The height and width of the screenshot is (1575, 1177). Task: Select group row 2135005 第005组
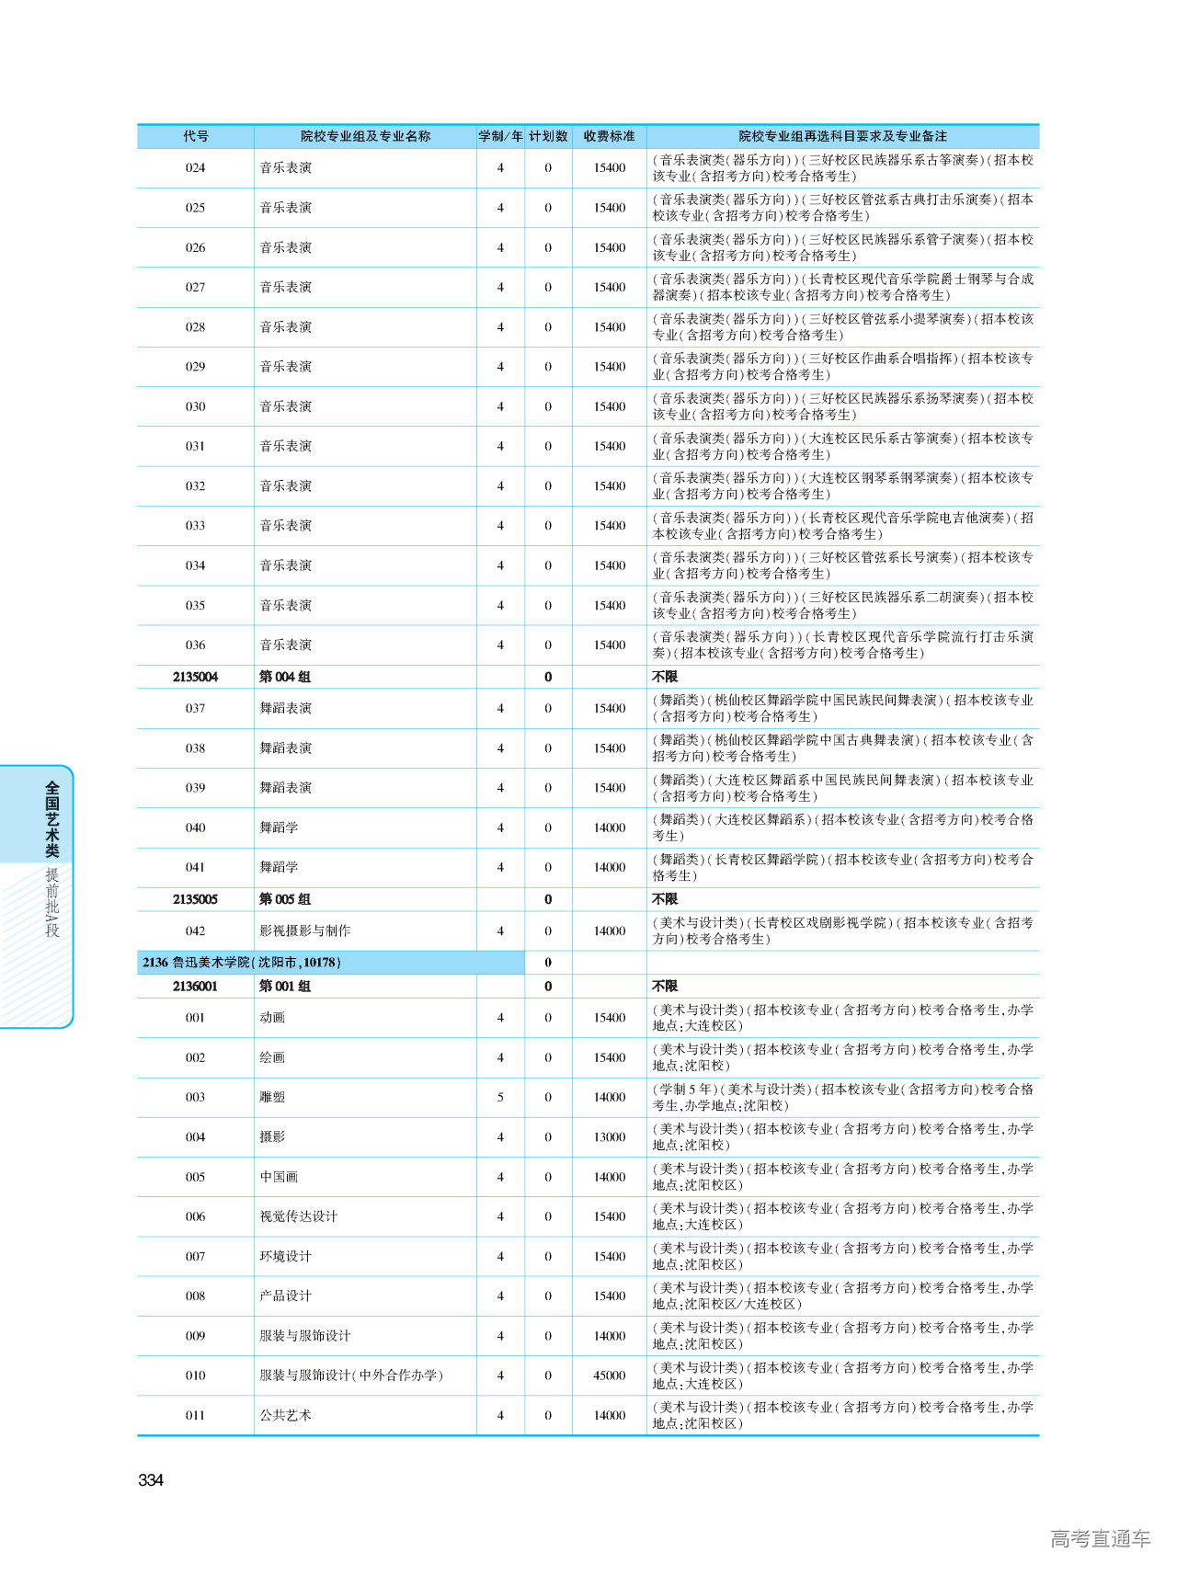(285, 899)
